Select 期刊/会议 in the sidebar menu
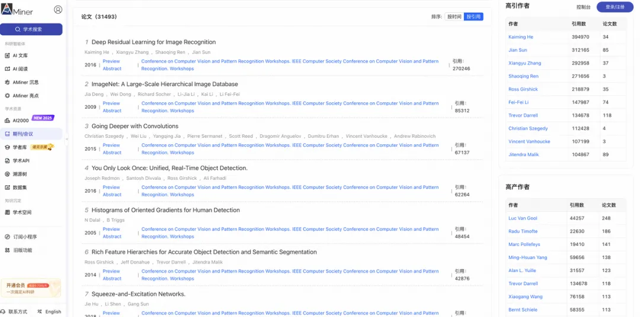Image resolution: width=640 pixels, height=317 pixels. (x=23, y=134)
